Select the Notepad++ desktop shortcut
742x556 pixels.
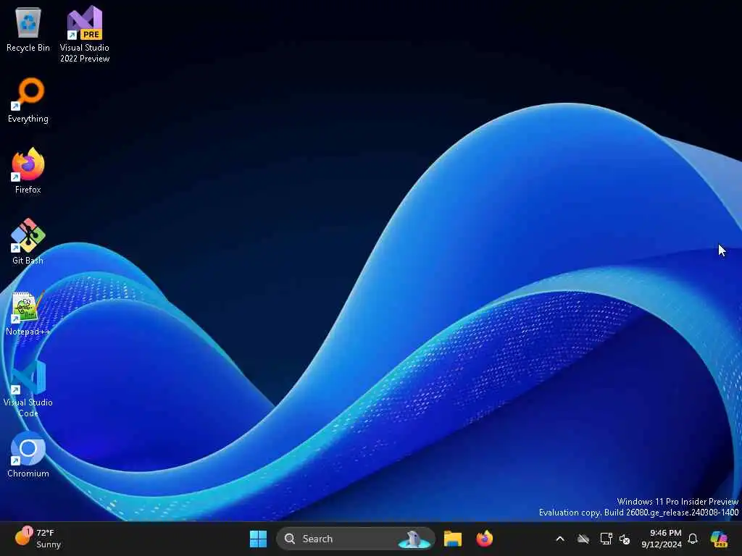pos(28,313)
